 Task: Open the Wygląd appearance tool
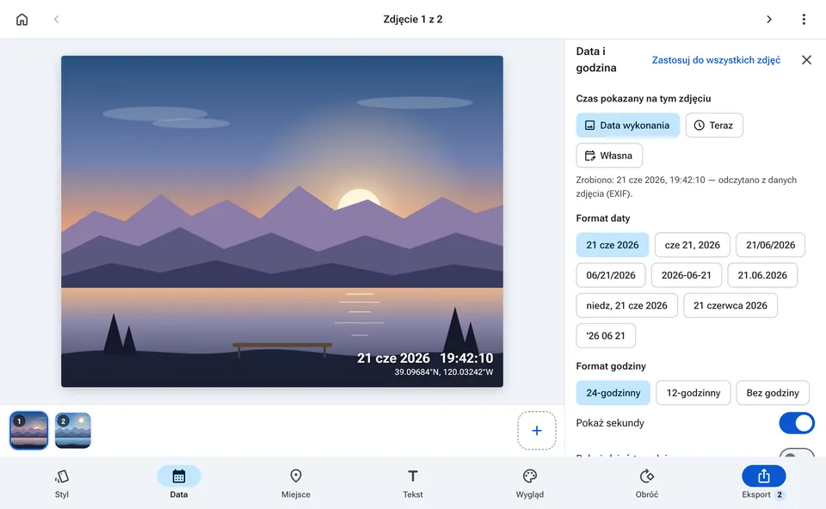[x=529, y=483]
